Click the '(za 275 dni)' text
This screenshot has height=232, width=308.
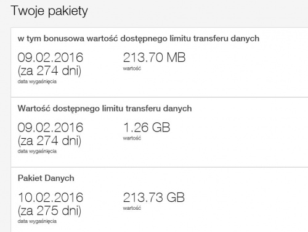(49, 211)
